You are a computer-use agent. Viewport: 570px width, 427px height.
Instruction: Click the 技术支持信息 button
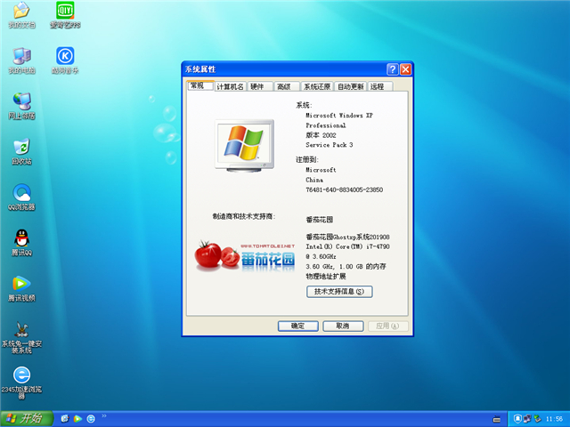tap(339, 292)
